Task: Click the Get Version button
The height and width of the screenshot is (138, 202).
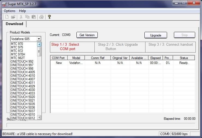Action: pos(87,35)
